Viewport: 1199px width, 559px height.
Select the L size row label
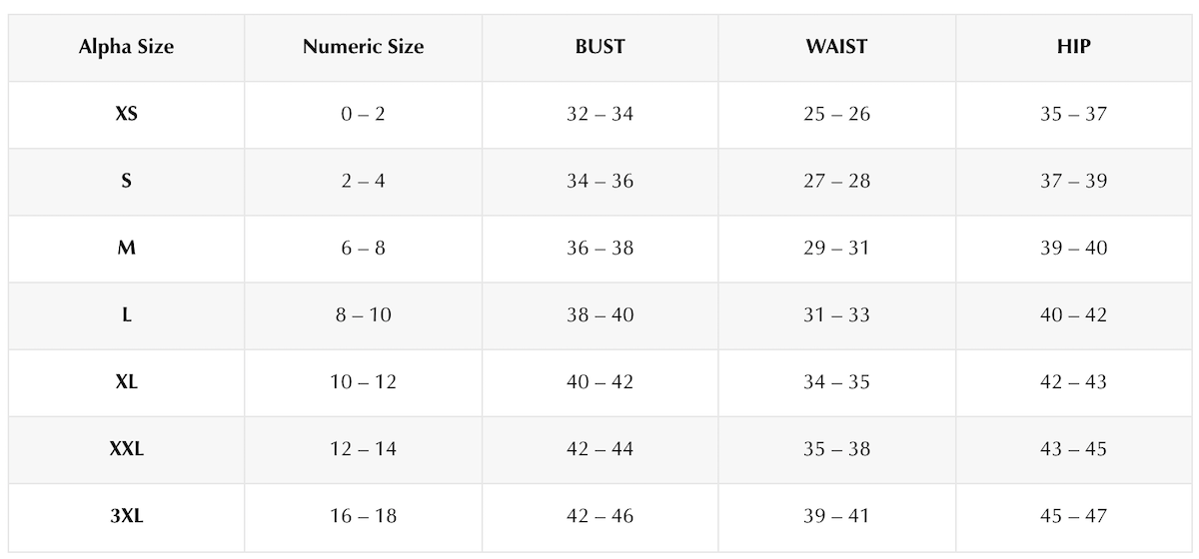pos(126,314)
